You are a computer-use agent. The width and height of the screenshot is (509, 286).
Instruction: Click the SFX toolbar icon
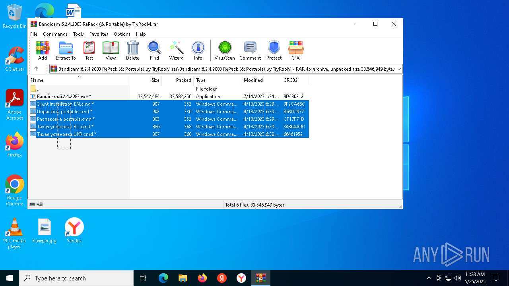pyautogui.click(x=296, y=50)
